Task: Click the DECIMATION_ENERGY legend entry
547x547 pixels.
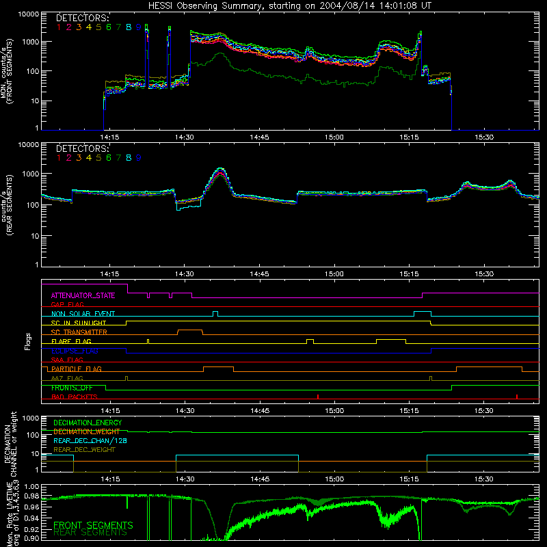Action: point(88,423)
